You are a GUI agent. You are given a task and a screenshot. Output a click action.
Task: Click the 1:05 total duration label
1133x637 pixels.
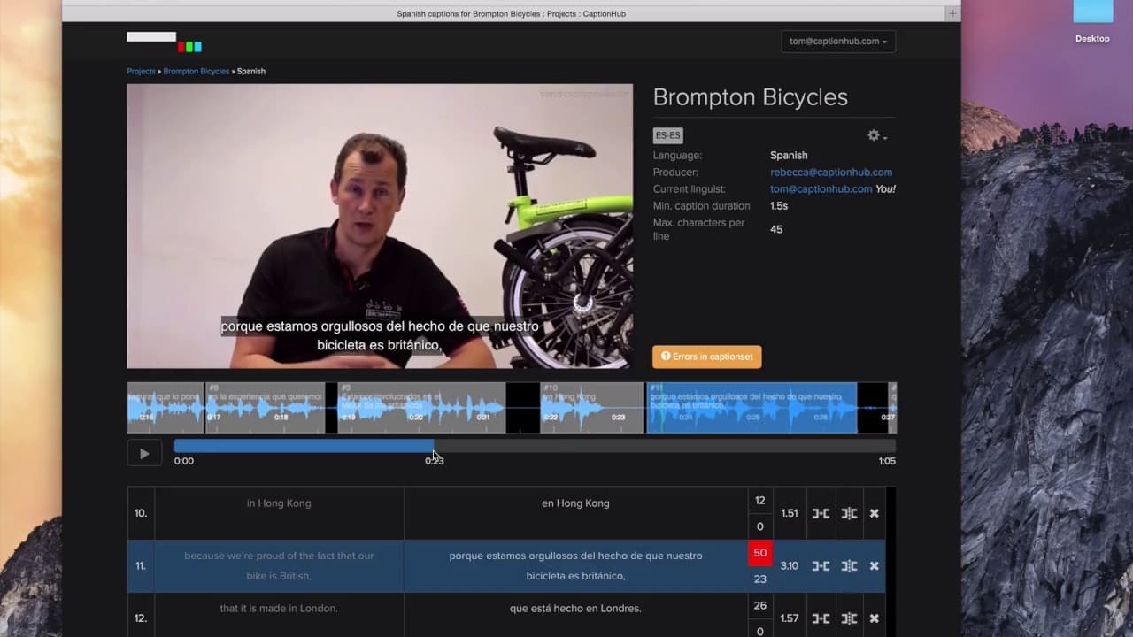coord(887,461)
